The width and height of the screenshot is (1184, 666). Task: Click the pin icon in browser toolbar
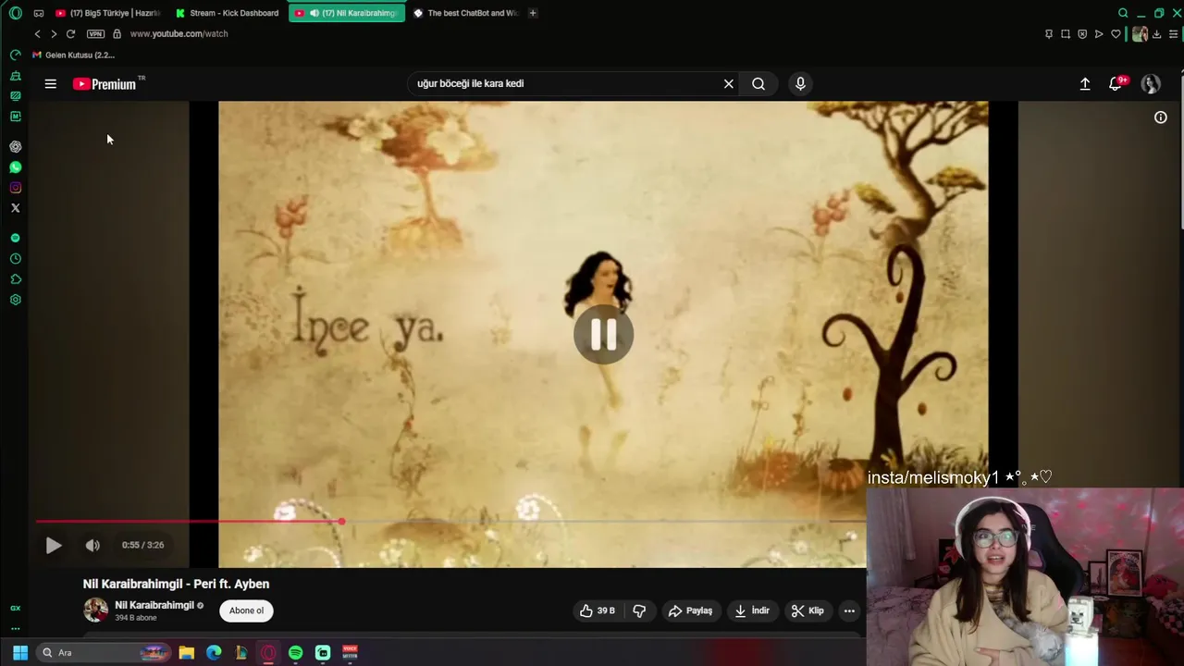coord(1048,34)
